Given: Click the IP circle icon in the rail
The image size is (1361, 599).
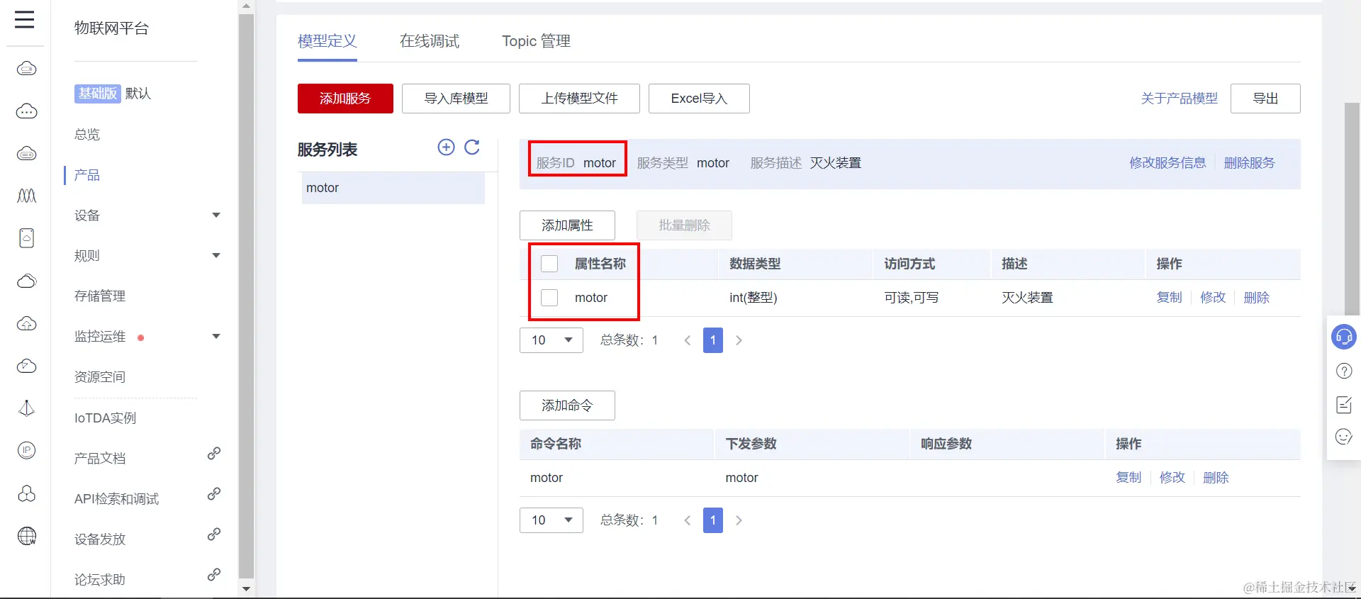Looking at the screenshot, I should pyautogui.click(x=27, y=450).
